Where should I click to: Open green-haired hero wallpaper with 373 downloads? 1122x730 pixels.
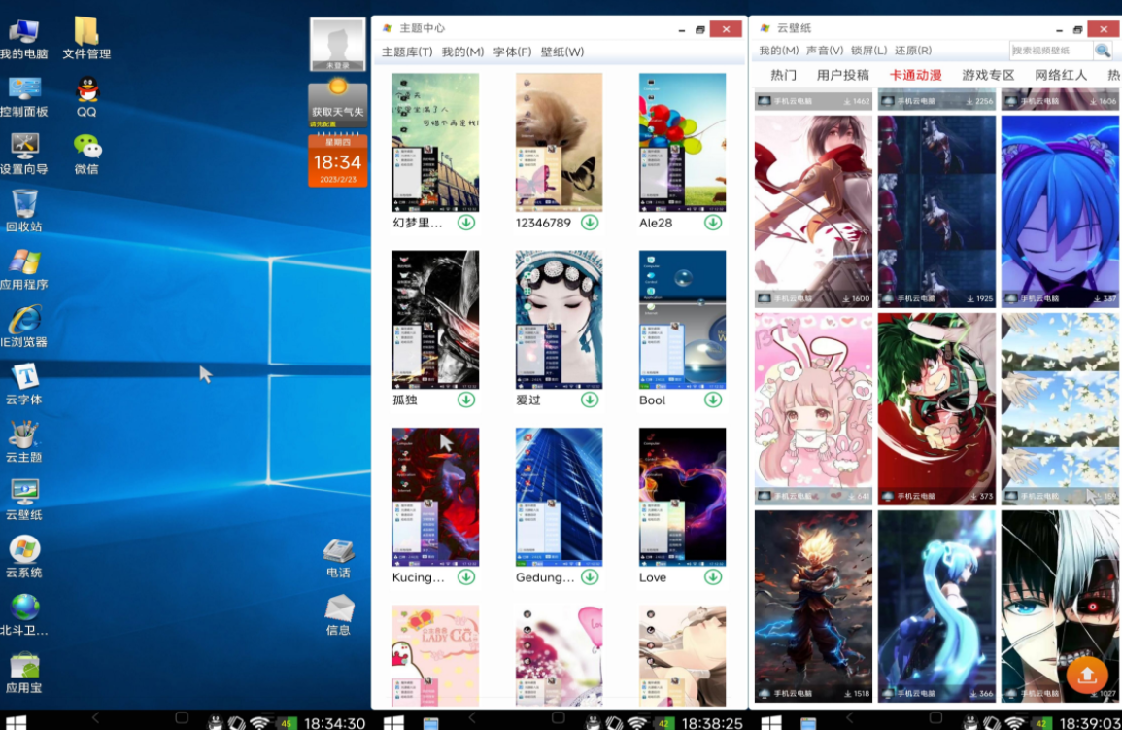[x=936, y=408]
